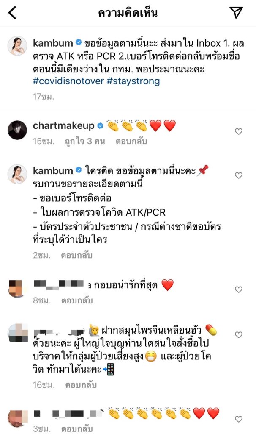Screen dimensions: 256x434
Task: Open kambum username in pinned reply
Action: [x=53, y=170]
